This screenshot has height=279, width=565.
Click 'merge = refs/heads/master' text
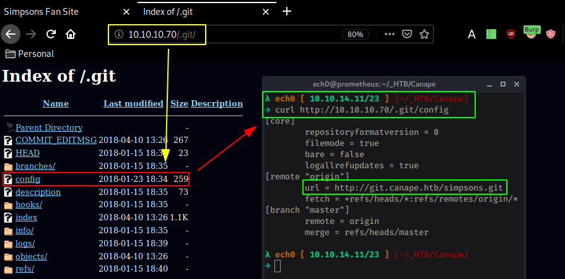tap(367, 232)
